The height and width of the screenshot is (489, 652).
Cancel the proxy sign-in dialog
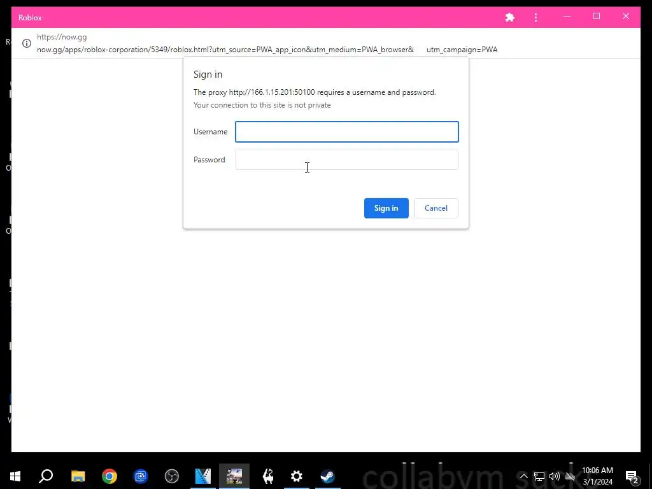tap(436, 208)
